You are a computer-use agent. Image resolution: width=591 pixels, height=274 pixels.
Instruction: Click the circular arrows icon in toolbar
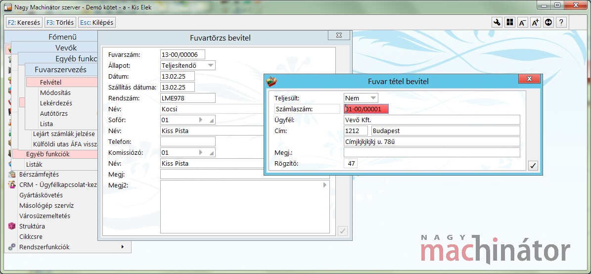pos(548,23)
